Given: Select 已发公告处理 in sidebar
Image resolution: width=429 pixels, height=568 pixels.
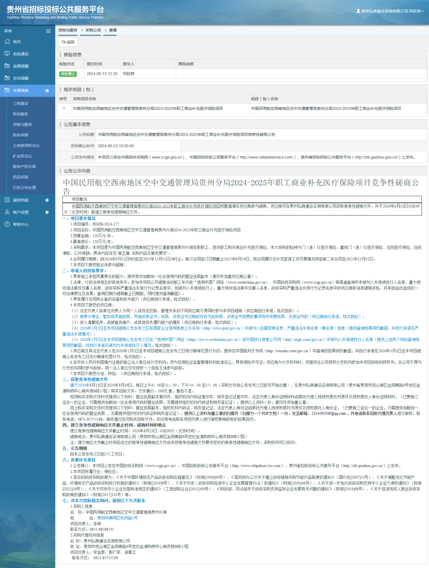Looking at the screenshot, I should tap(24, 188).
